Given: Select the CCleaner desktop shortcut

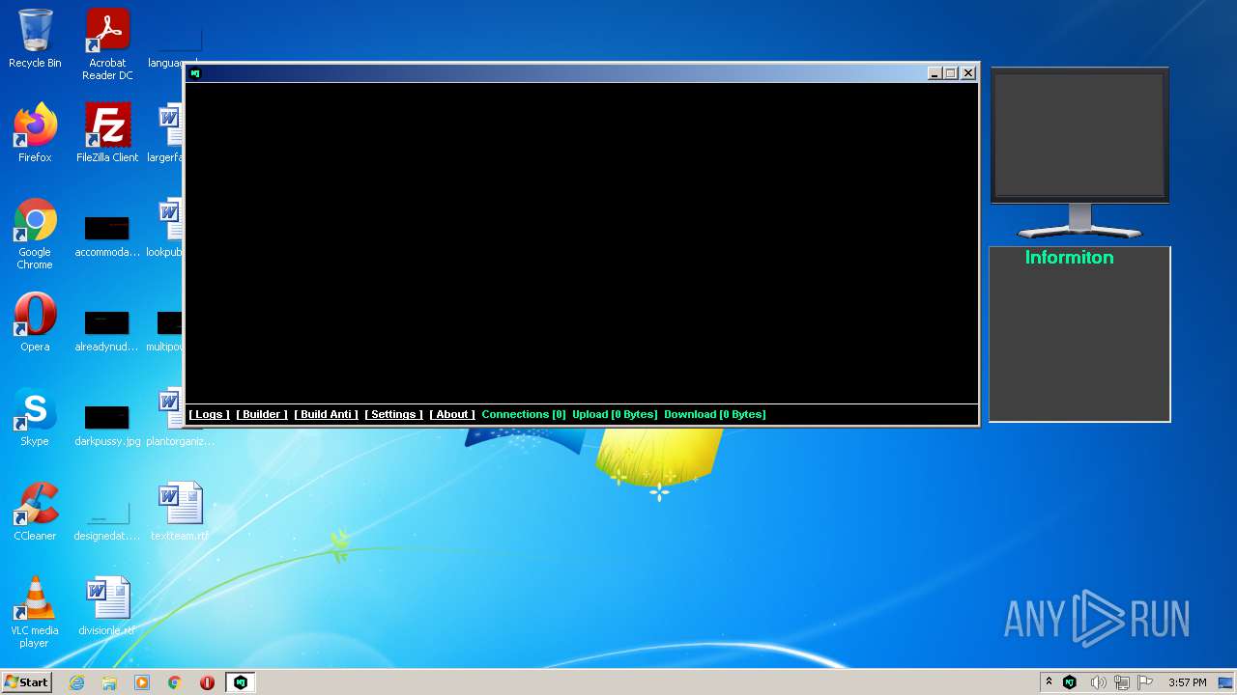Looking at the screenshot, I should (x=35, y=512).
